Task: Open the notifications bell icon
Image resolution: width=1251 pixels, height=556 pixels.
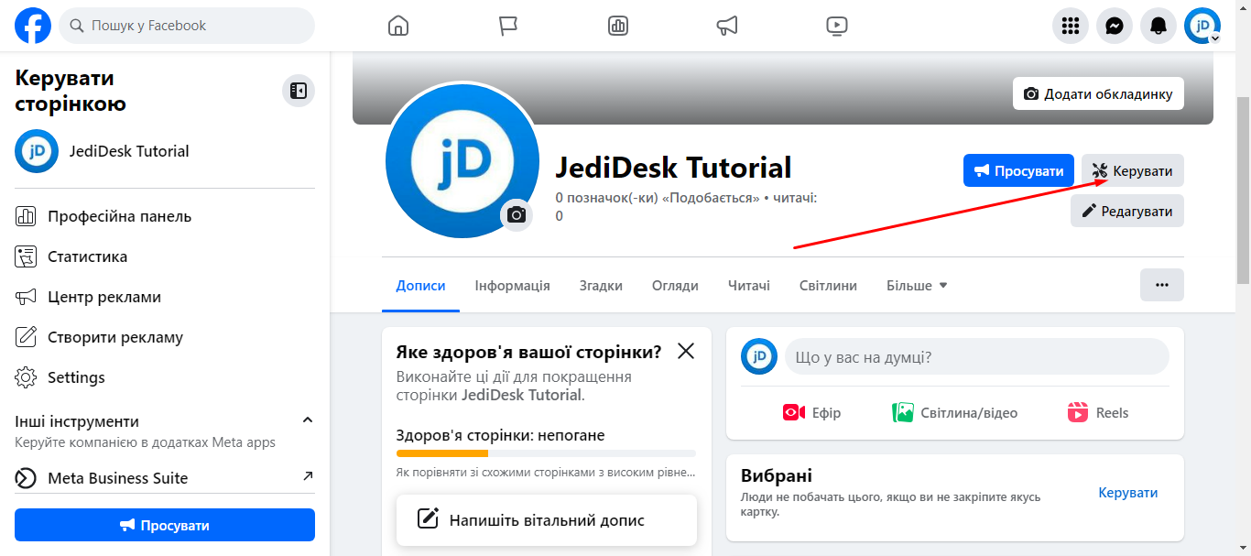Action: point(1159,26)
